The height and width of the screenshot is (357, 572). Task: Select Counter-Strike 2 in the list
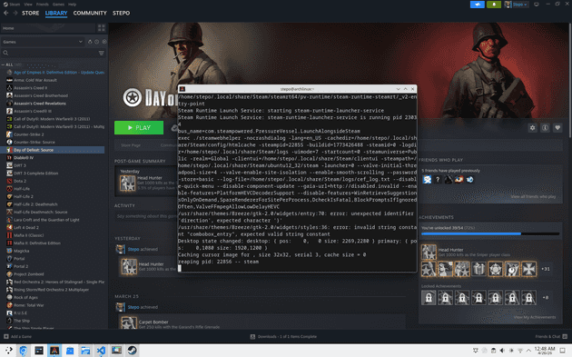pos(55,134)
